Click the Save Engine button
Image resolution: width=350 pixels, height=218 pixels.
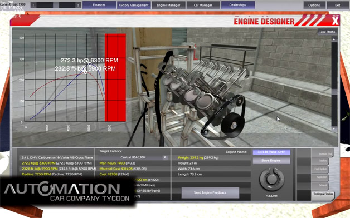coord(271,161)
